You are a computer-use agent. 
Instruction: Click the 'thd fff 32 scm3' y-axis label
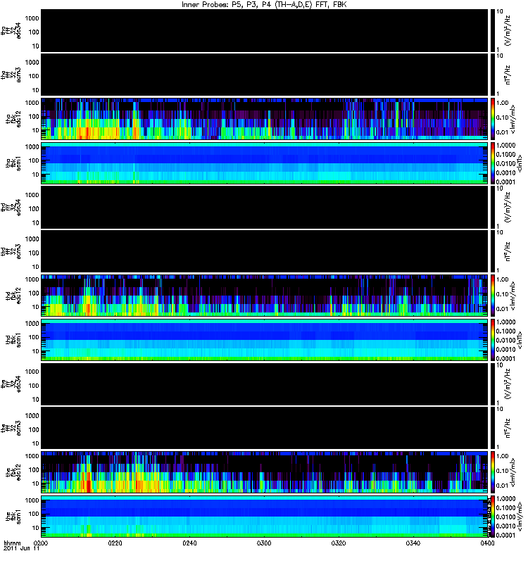tap(11, 251)
